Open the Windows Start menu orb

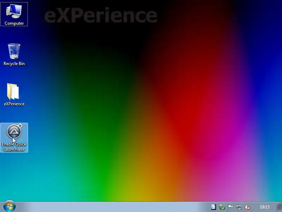coord(10,206)
